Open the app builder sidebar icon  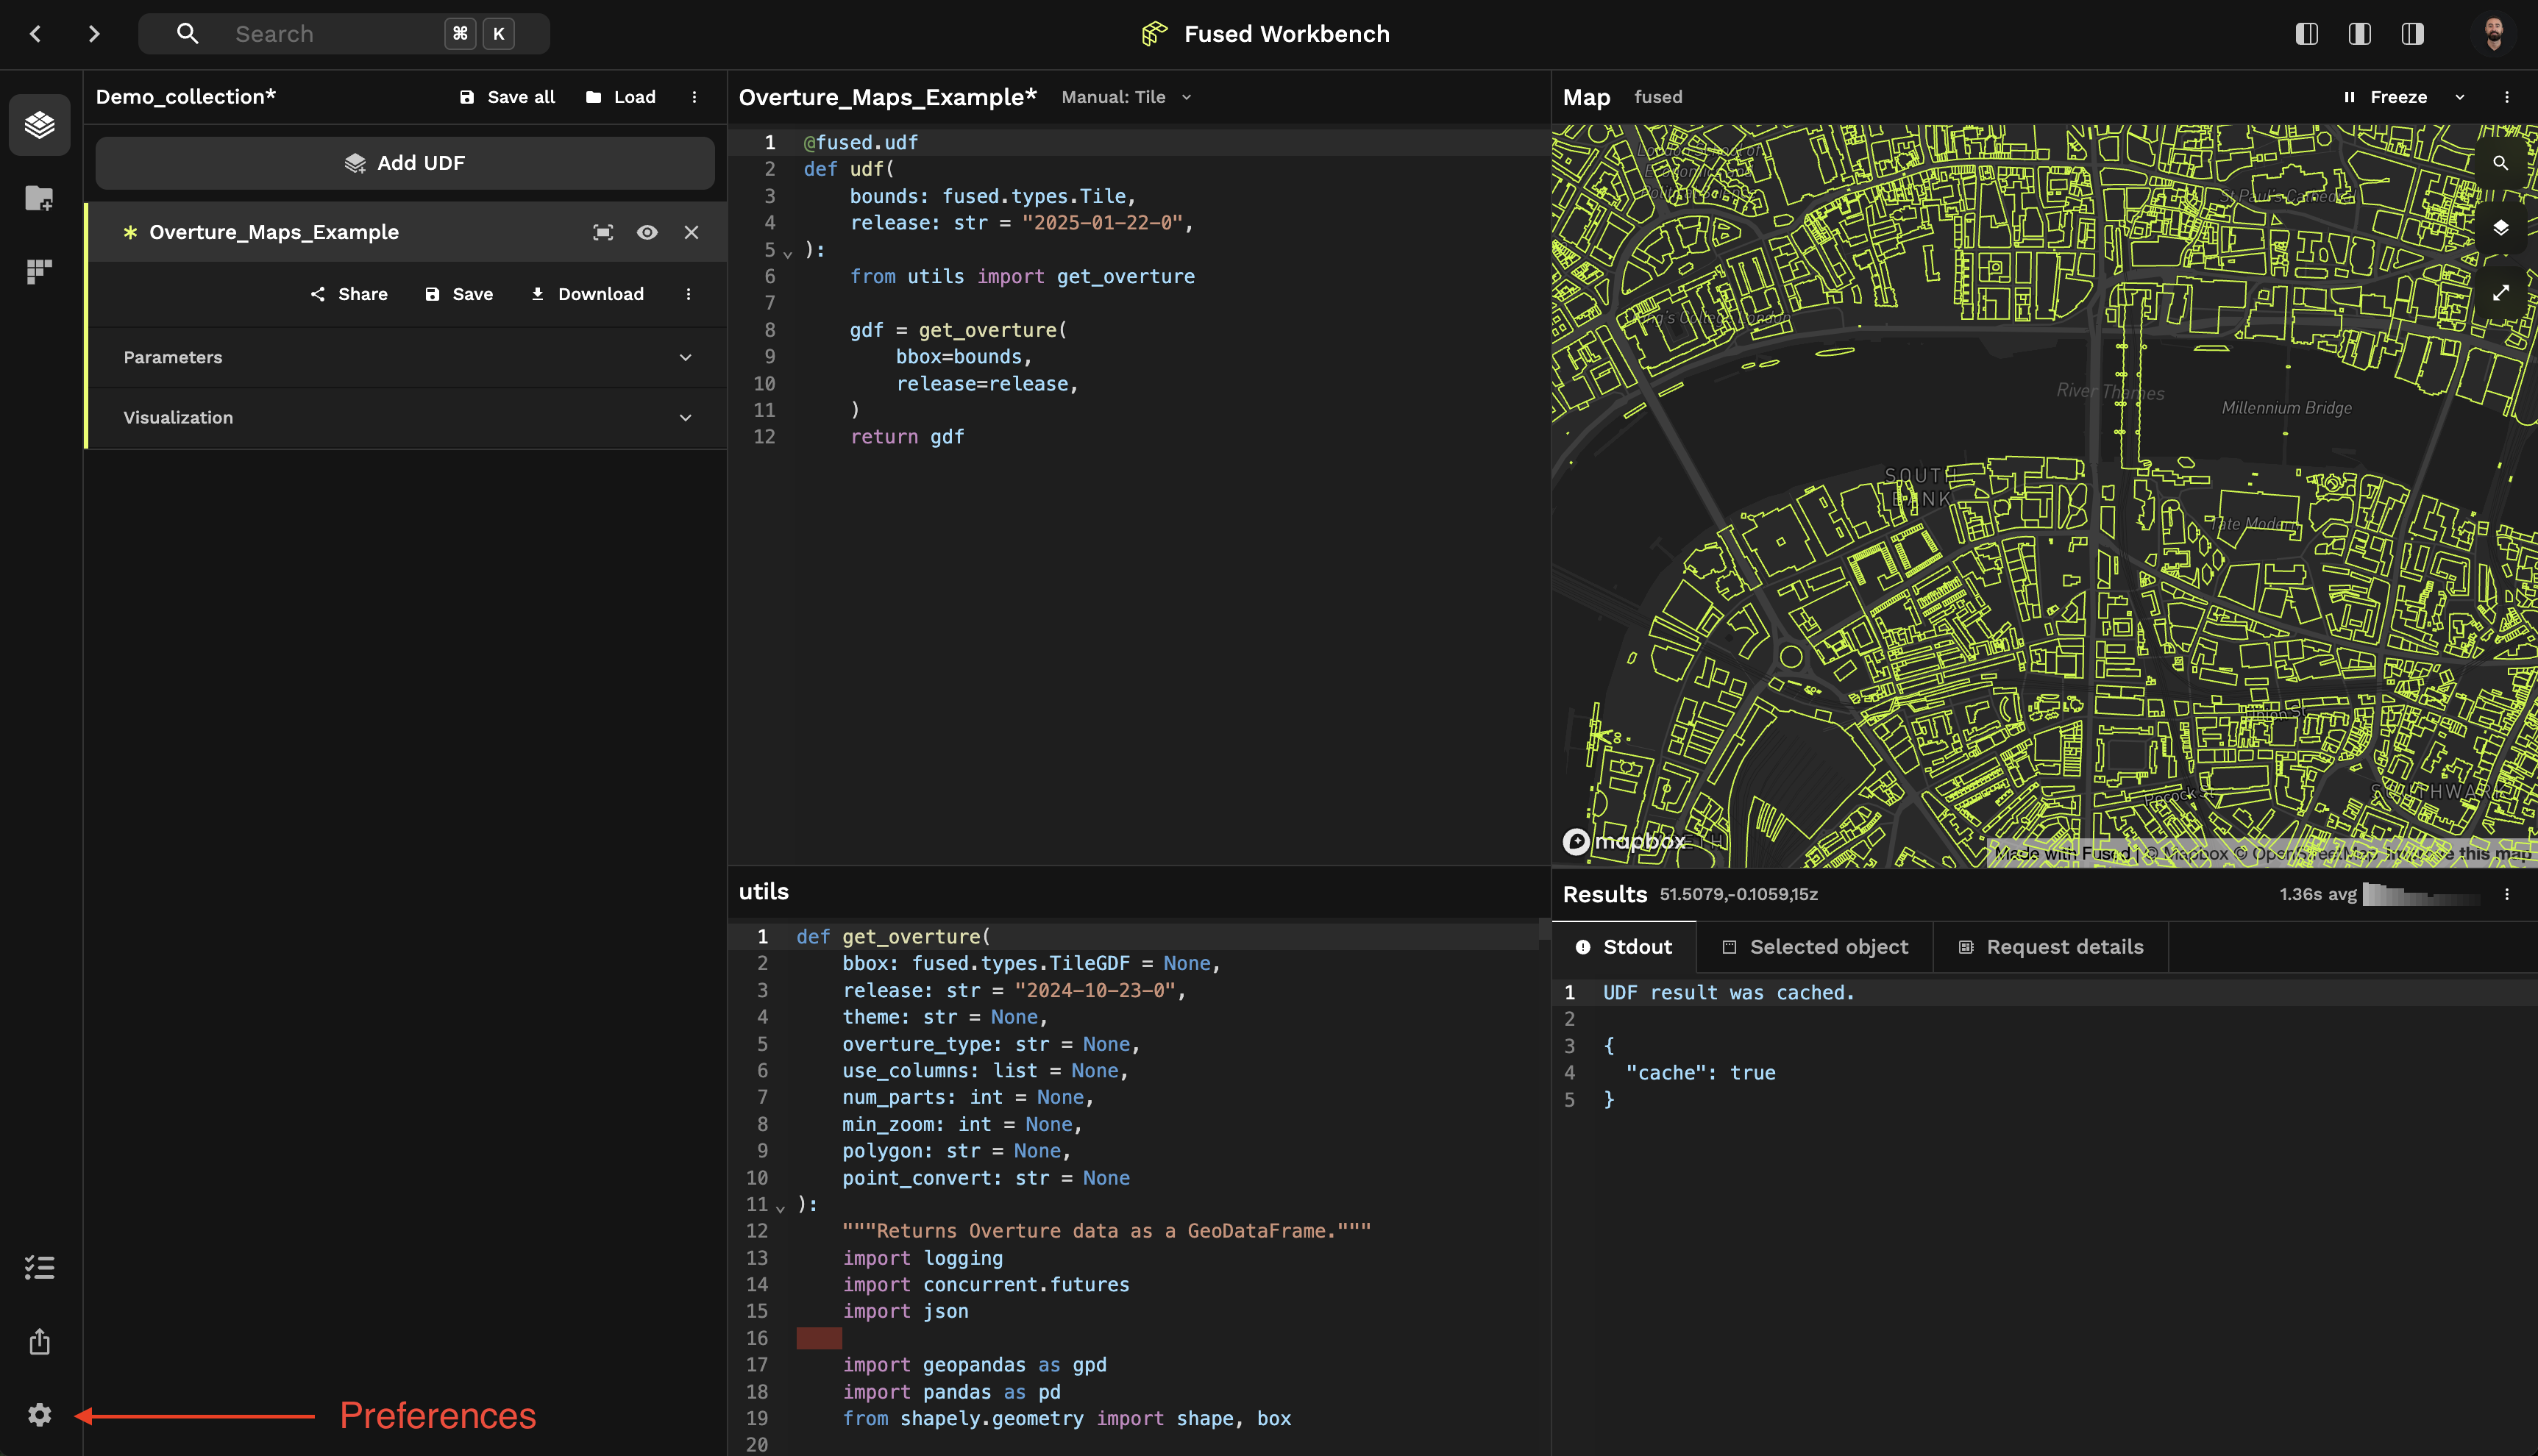click(x=40, y=271)
